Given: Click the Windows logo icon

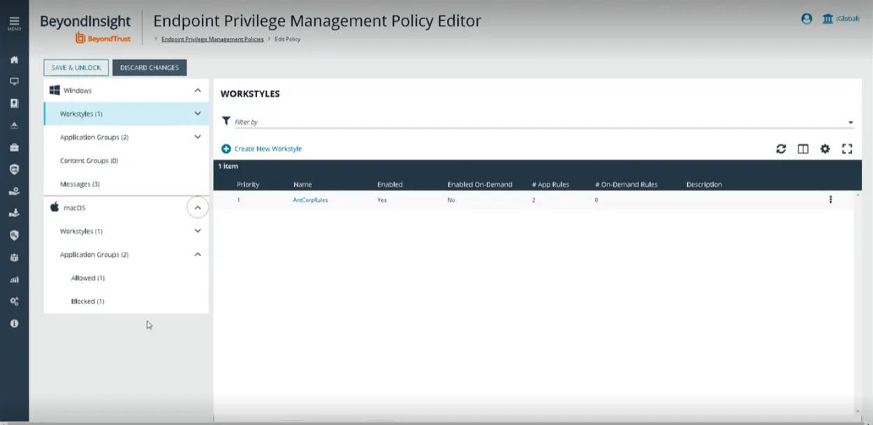Looking at the screenshot, I should (x=54, y=90).
